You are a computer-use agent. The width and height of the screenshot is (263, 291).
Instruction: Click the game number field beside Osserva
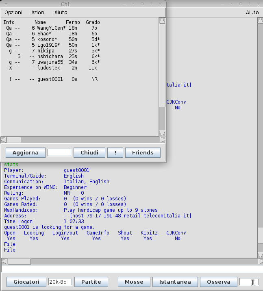(248, 282)
